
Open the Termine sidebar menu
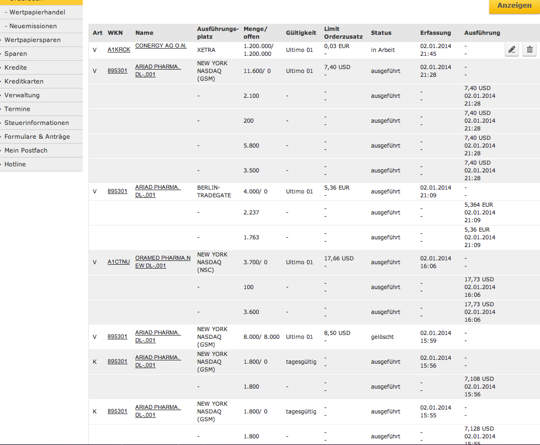pos(17,109)
